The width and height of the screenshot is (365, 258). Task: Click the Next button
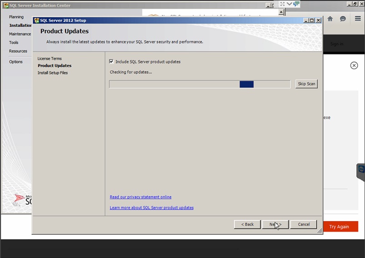(x=275, y=224)
